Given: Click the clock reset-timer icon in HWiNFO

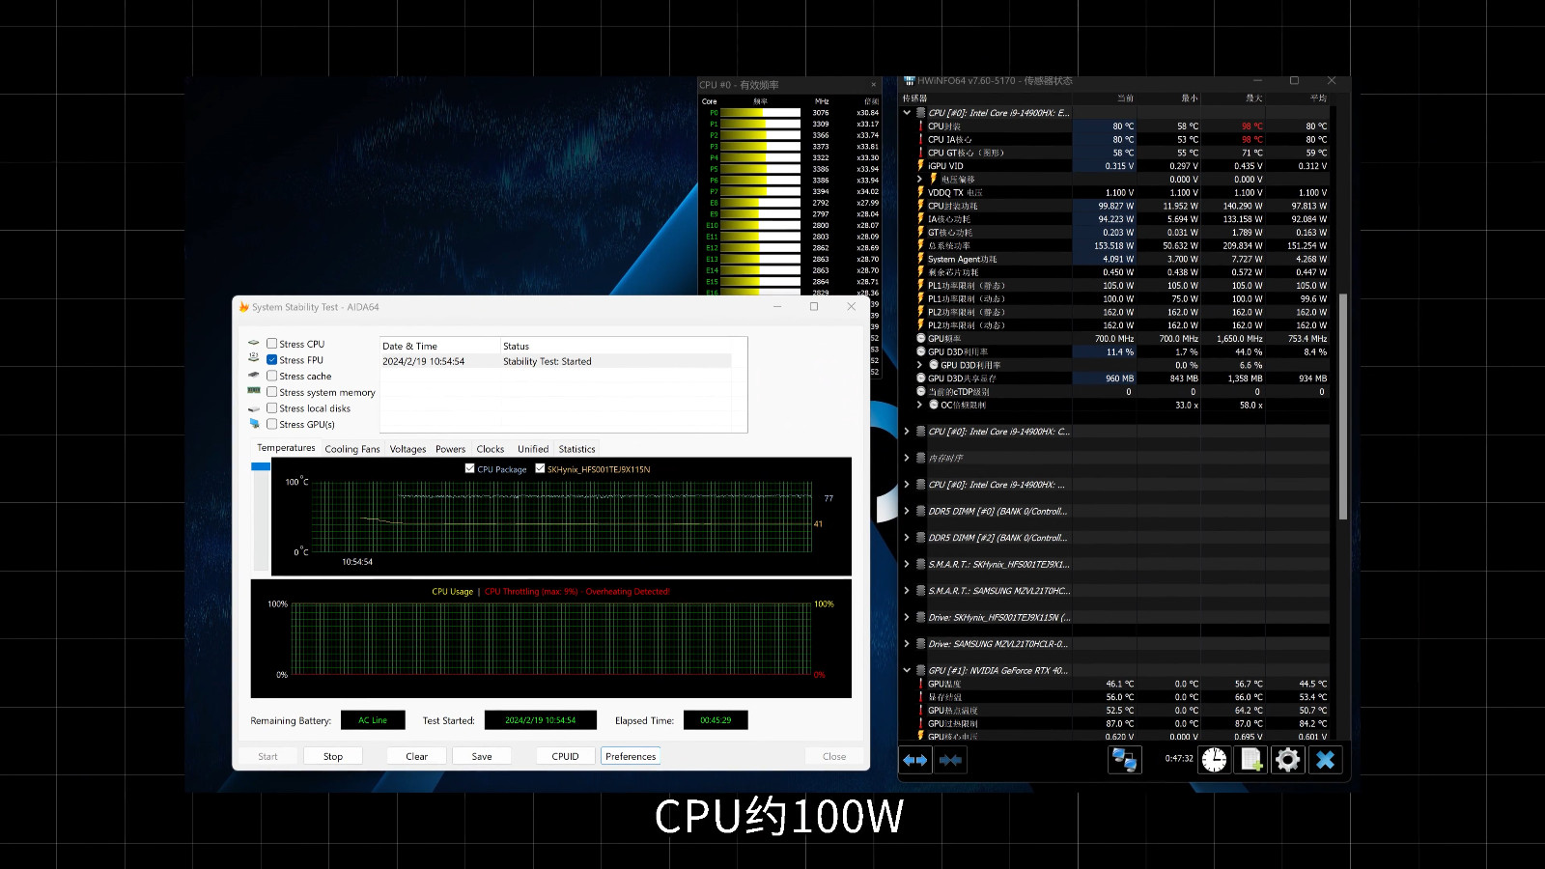Looking at the screenshot, I should click(x=1214, y=760).
